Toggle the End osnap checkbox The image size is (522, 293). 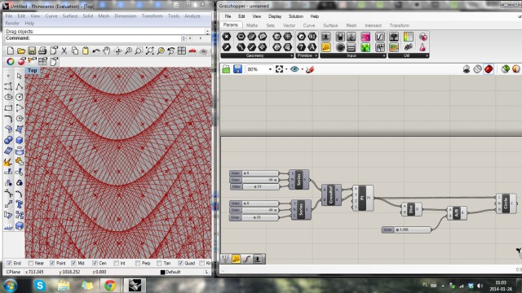coord(9,263)
